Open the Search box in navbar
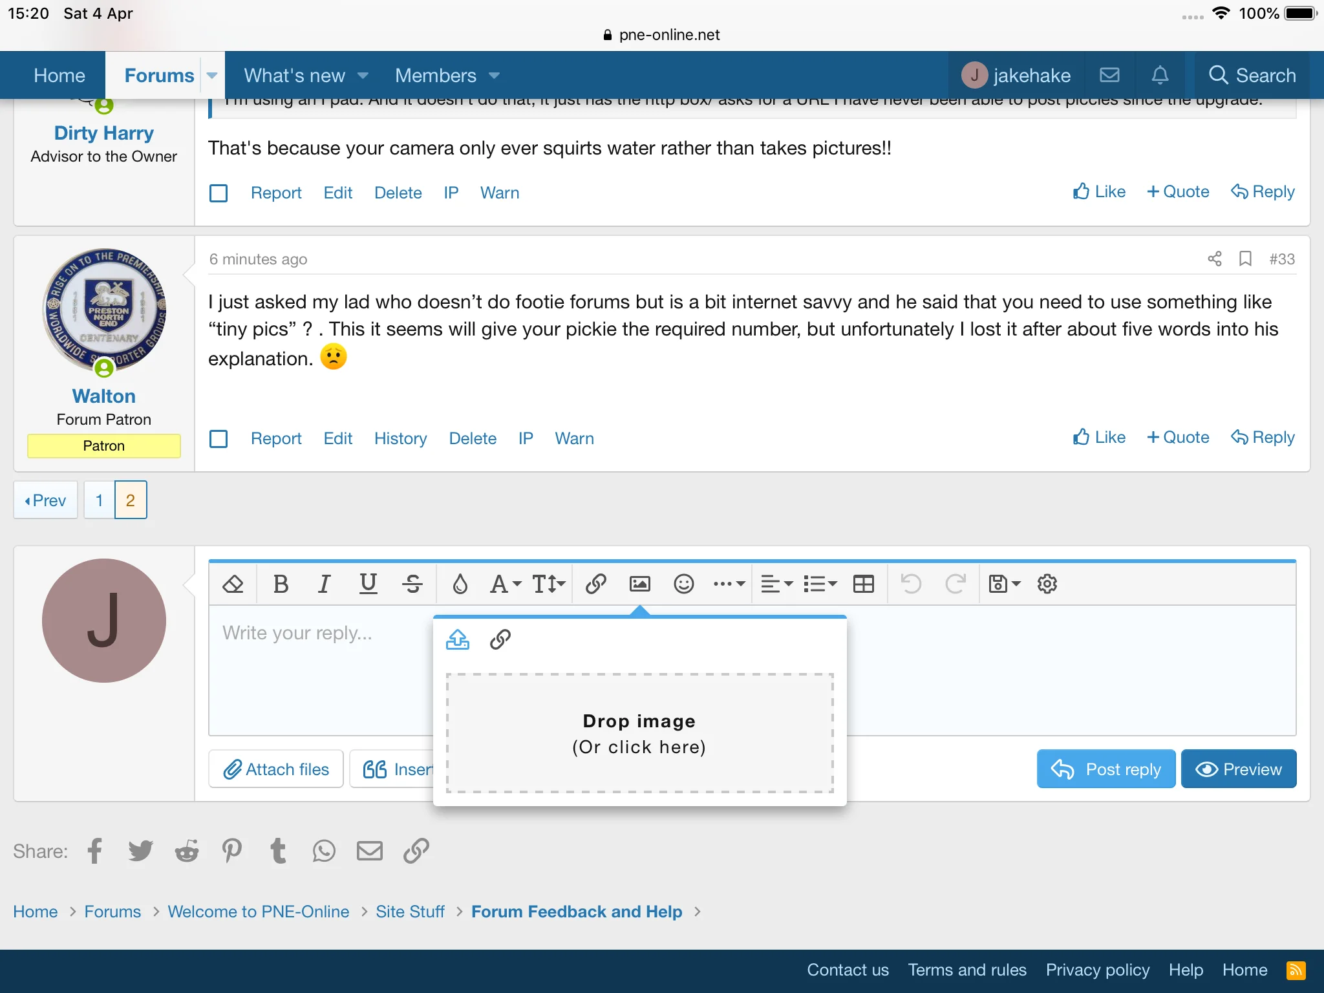The width and height of the screenshot is (1324, 993). (x=1252, y=75)
